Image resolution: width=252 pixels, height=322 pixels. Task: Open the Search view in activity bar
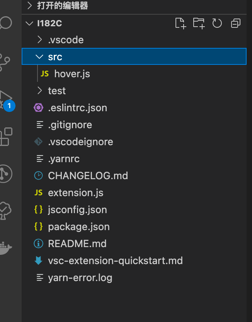(5, 23)
